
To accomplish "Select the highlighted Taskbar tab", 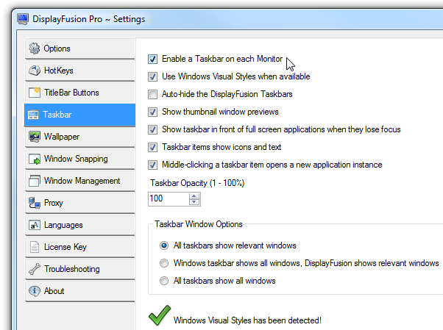I will point(80,115).
